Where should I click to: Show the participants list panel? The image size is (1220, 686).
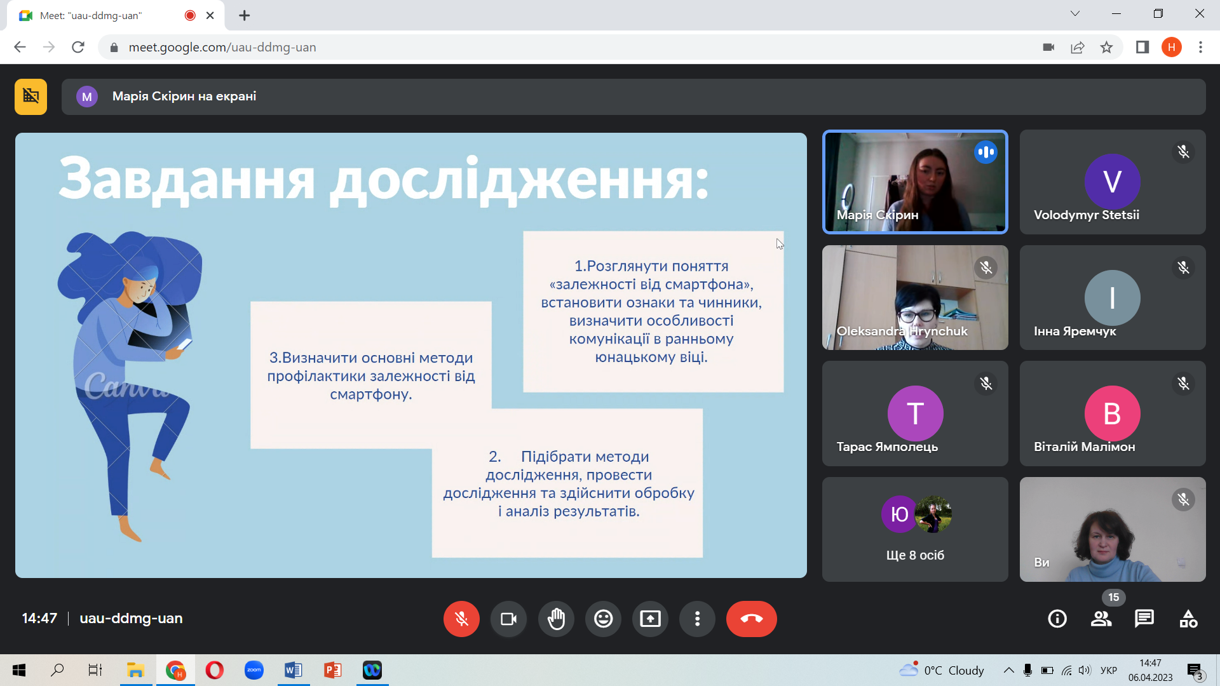pos(1101,619)
